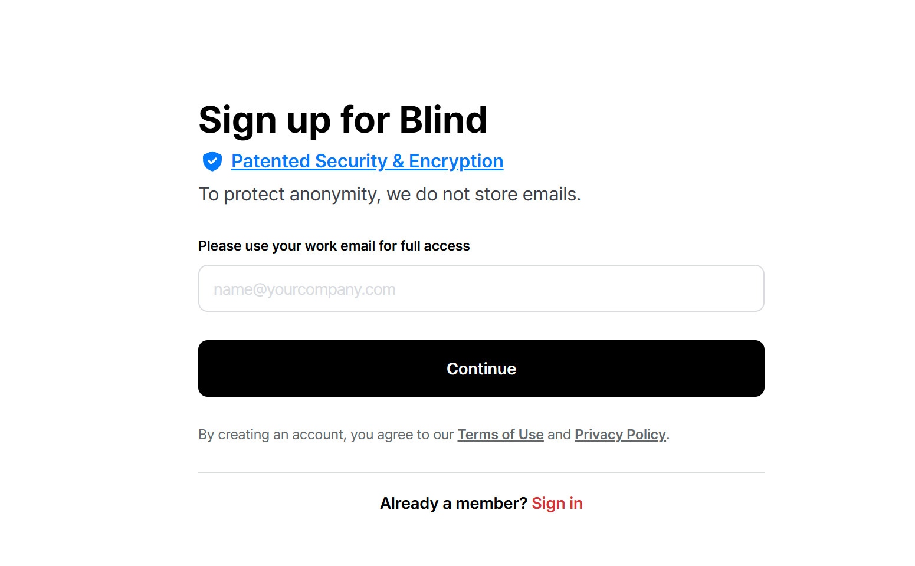915x566 pixels.
Task: Click the word "Encryption" in the blue link
Action: (x=455, y=161)
